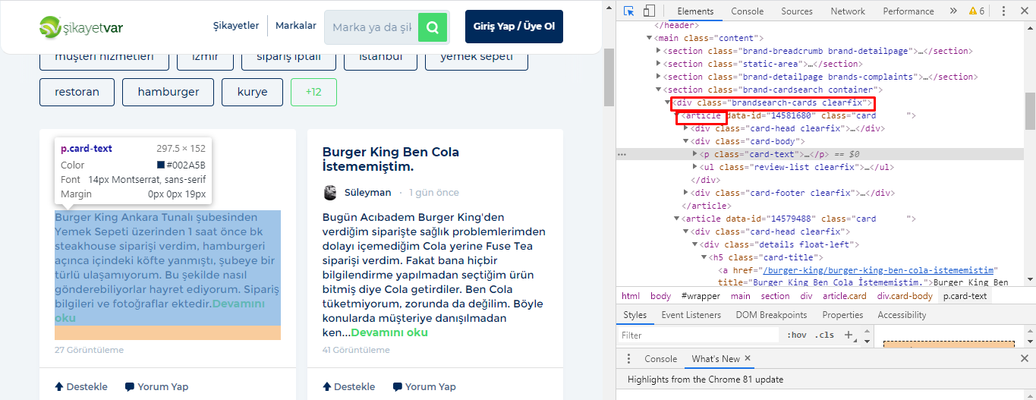Click the green search magnifier button

click(x=433, y=27)
